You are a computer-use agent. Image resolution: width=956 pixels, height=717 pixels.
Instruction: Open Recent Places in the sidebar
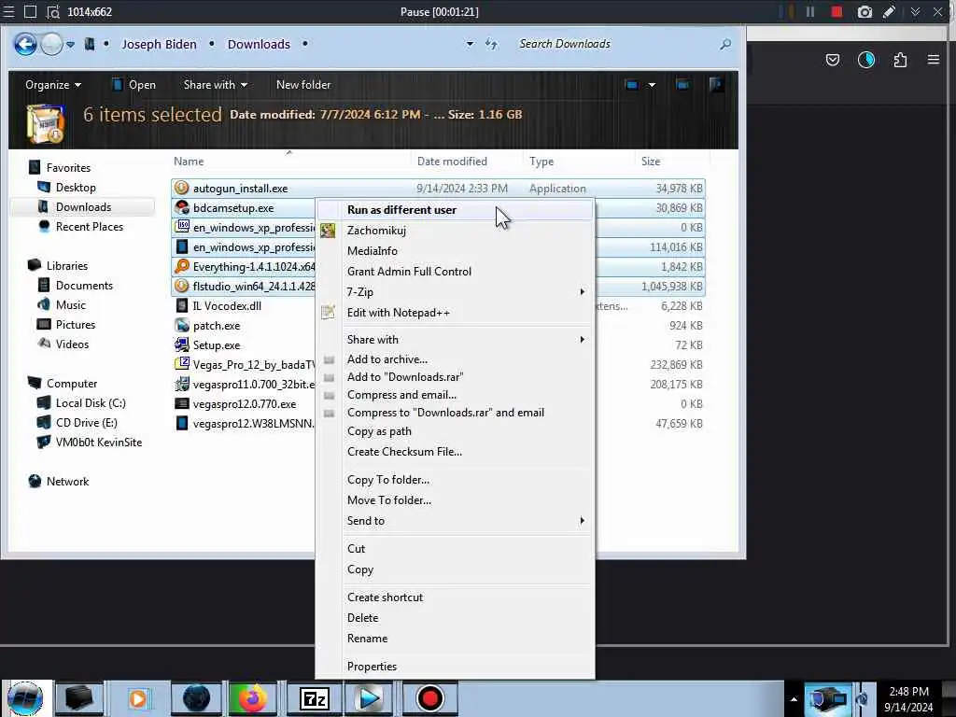(89, 226)
